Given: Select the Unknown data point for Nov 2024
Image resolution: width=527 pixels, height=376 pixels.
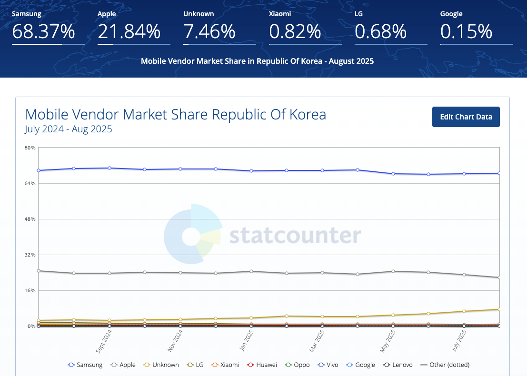Looking at the screenshot, I should pos(180,319).
